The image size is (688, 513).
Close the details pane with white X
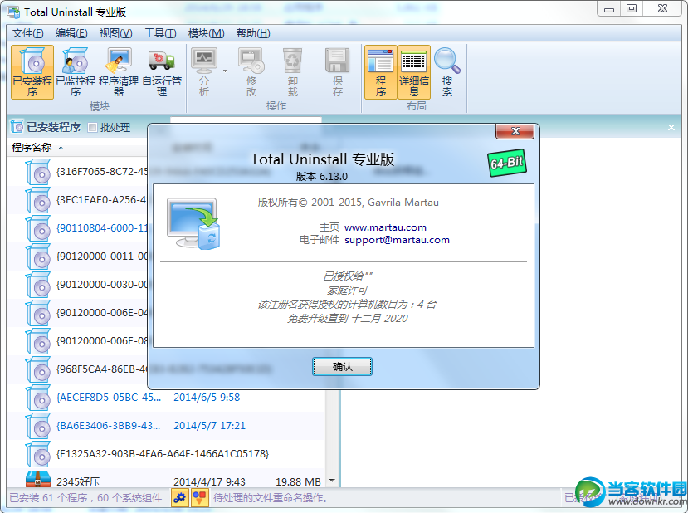click(x=671, y=127)
